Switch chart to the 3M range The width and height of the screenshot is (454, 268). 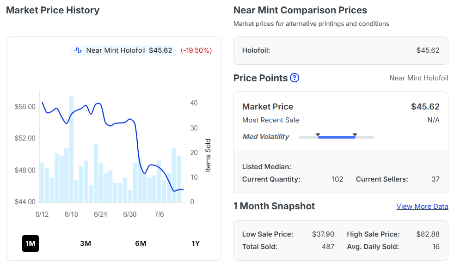point(86,244)
